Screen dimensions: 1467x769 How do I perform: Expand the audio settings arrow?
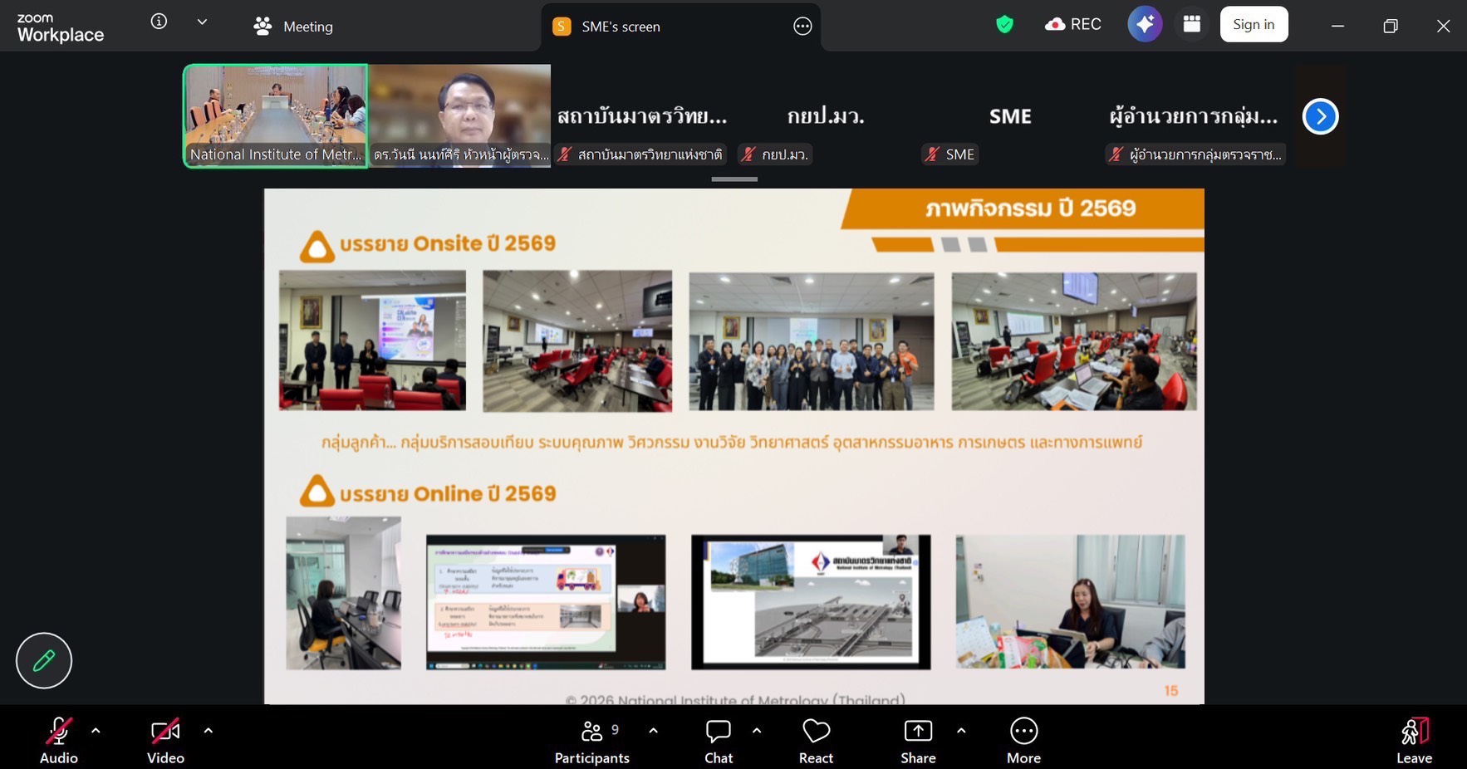pos(96,731)
